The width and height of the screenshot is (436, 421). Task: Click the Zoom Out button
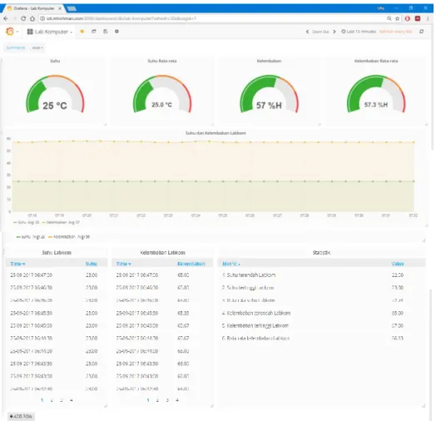(320, 32)
